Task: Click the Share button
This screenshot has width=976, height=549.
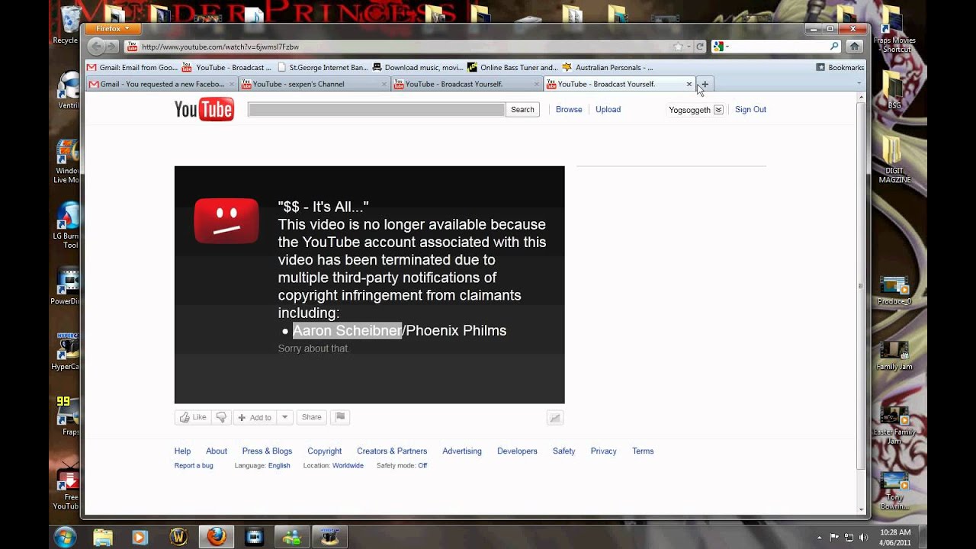Action: (x=311, y=417)
